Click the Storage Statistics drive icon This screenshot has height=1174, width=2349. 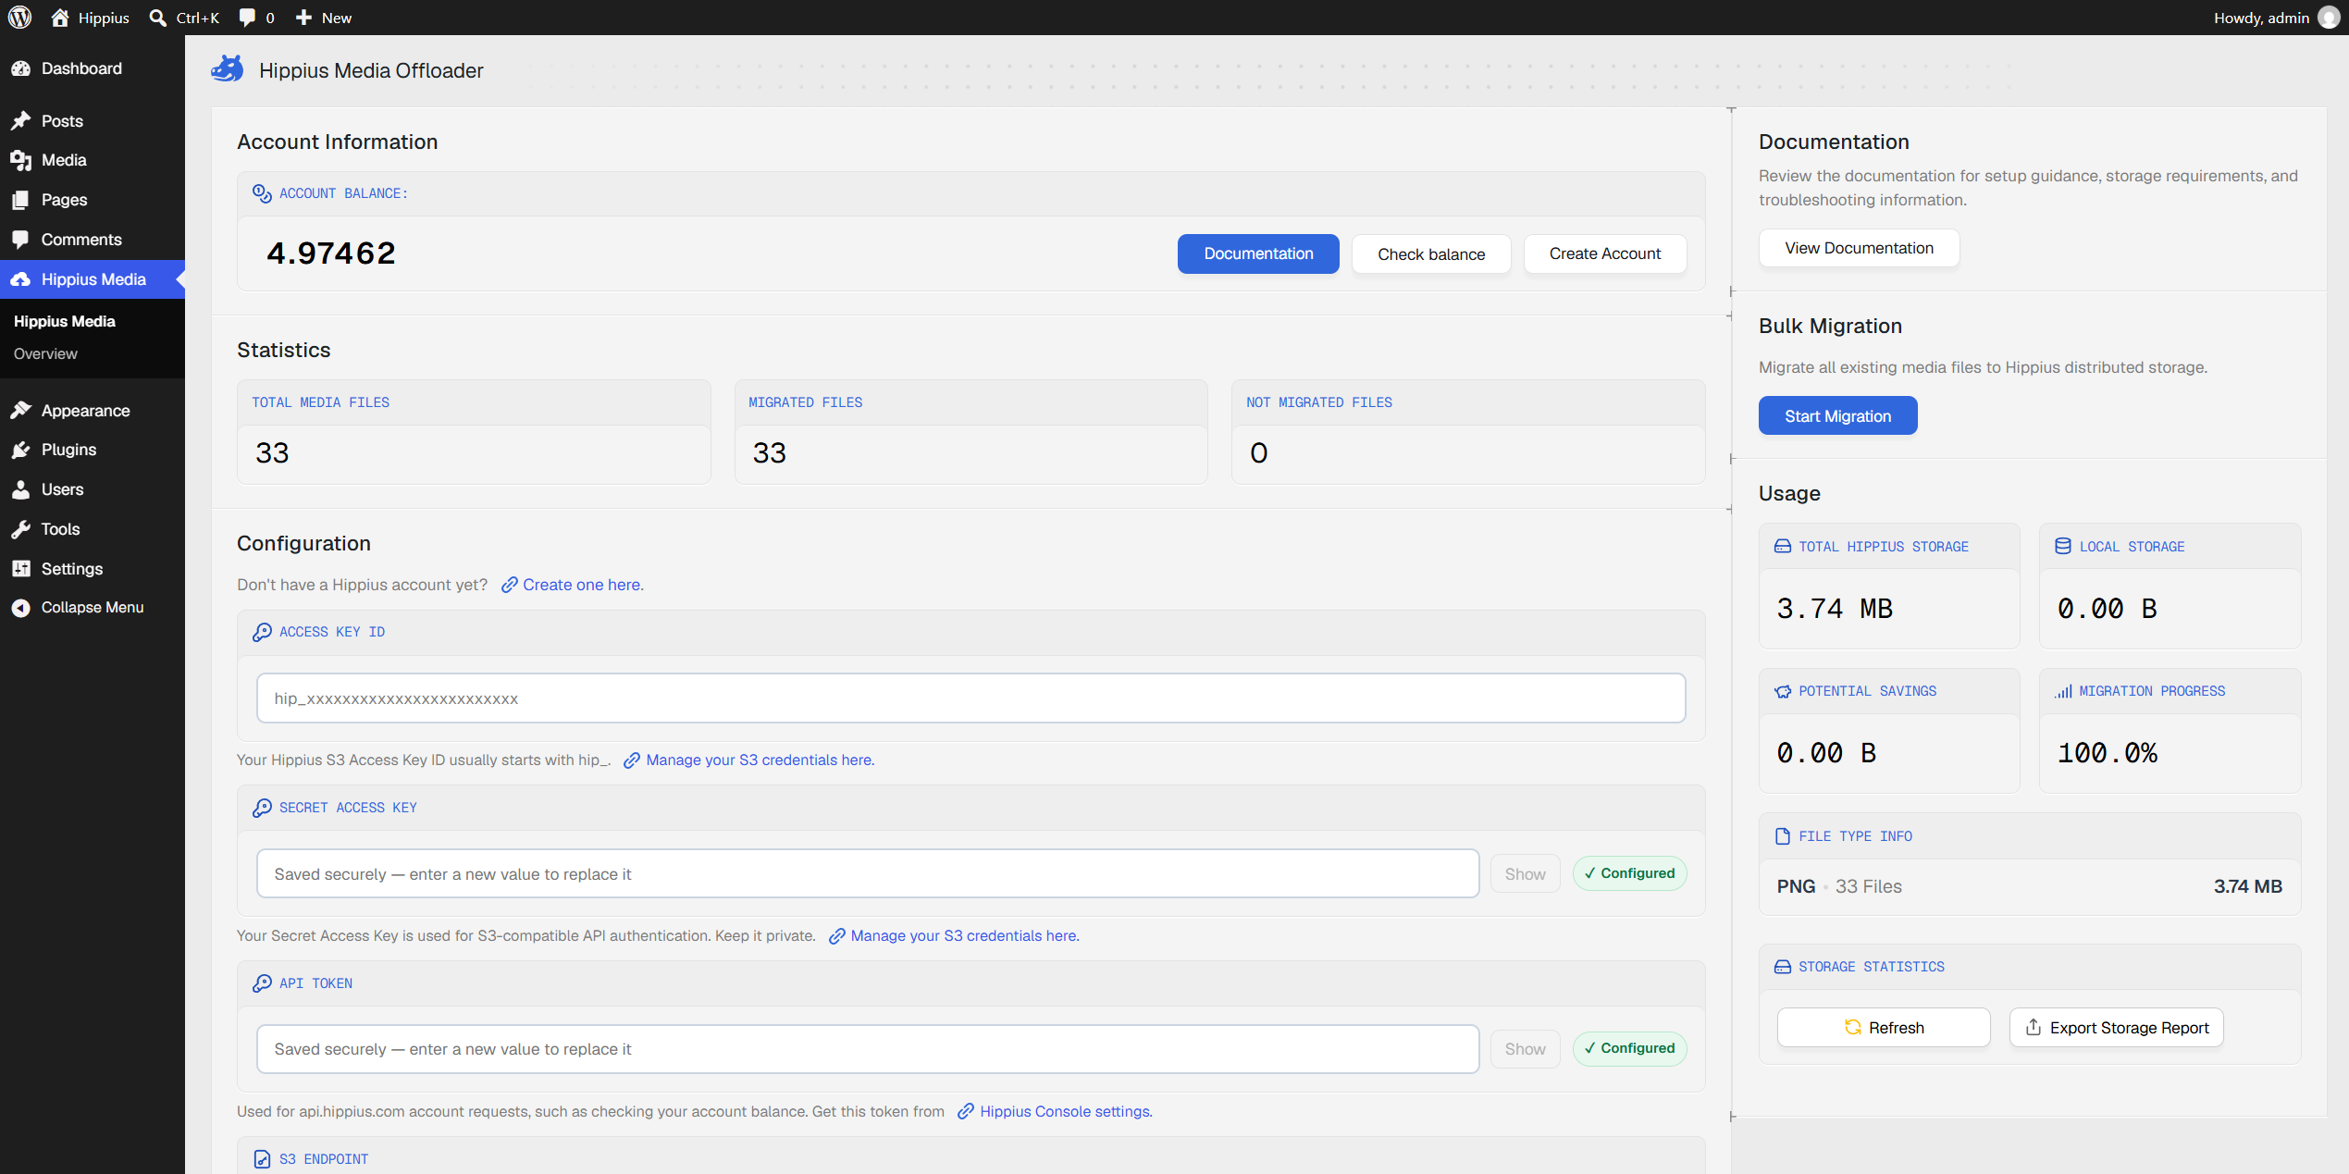[1783, 967]
